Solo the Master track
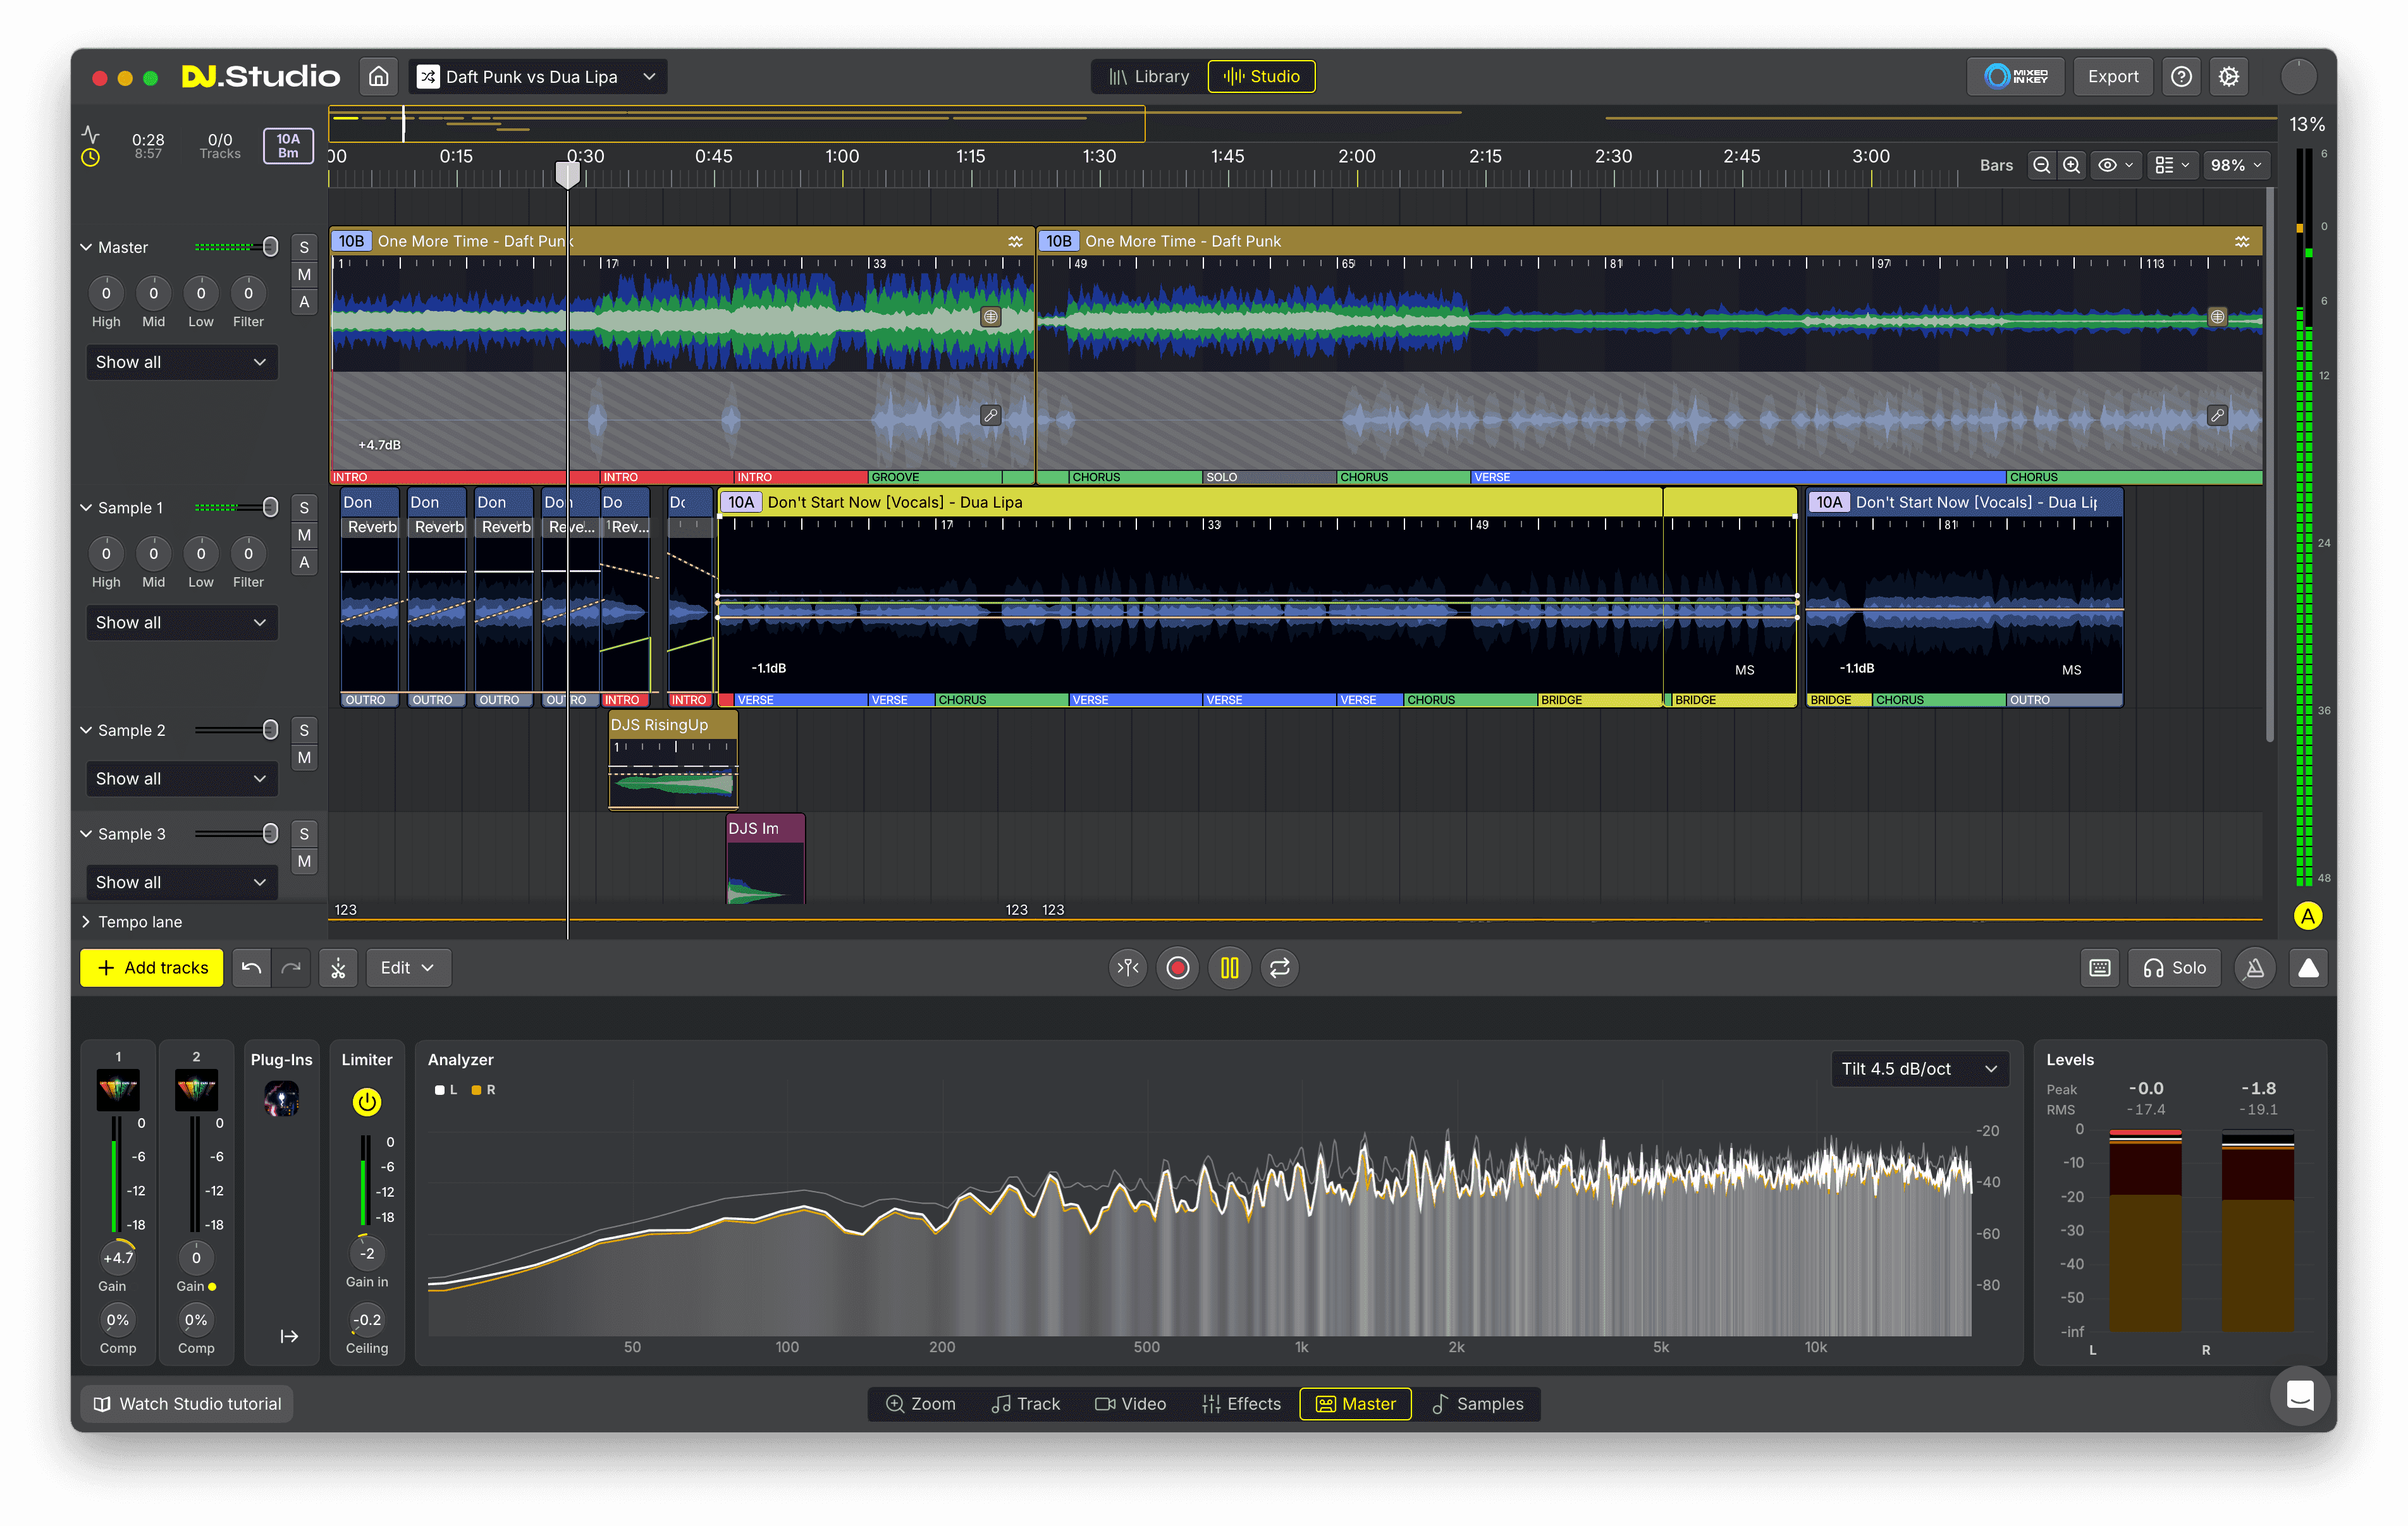This screenshot has height=1526, width=2408. [304, 247]
